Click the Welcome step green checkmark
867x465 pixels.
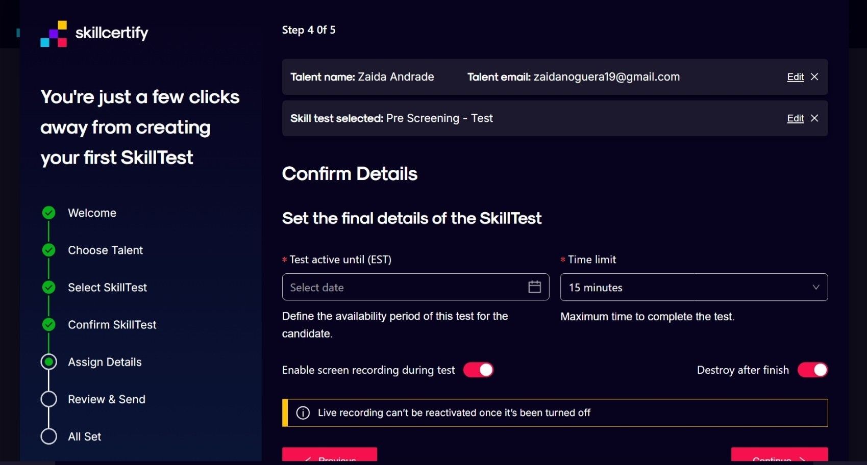(x=49, y=213)
